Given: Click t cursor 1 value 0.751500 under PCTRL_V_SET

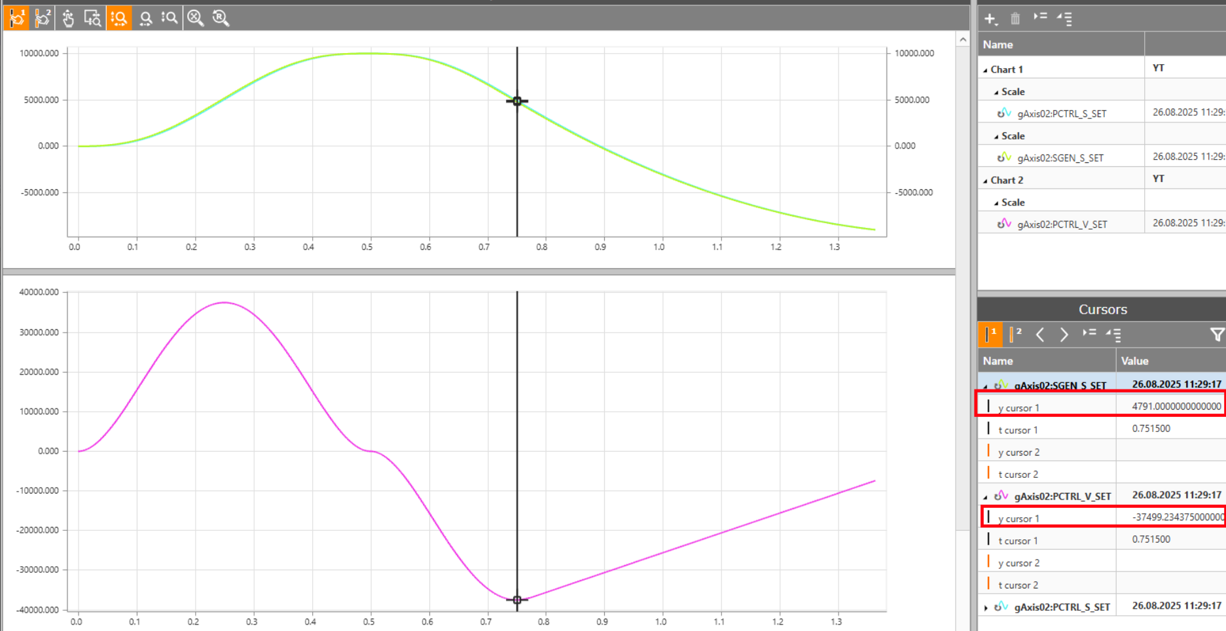Looking at the screenshot, I should coord(1151,539).
